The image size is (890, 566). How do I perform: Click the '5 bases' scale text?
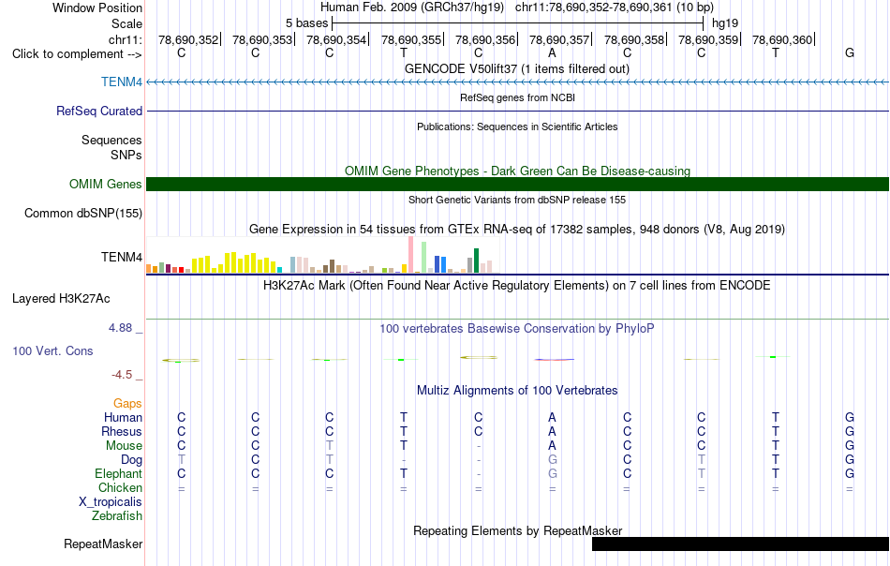point(306,23)
